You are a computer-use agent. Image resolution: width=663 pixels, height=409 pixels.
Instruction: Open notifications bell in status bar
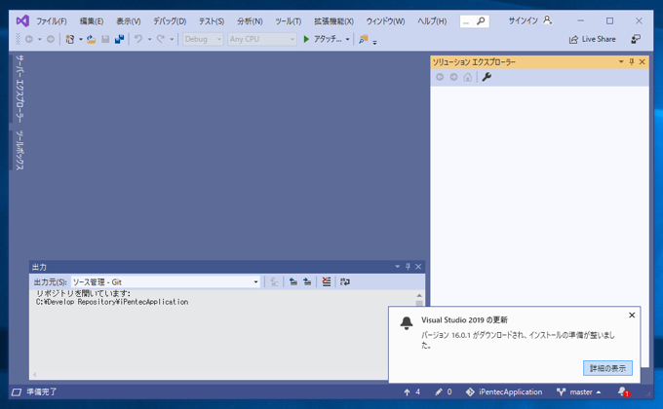coord(623,392)
